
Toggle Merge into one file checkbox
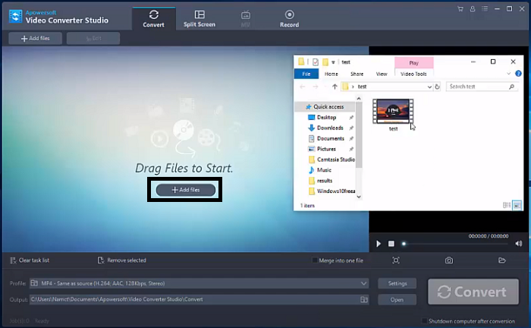point(315,260)
